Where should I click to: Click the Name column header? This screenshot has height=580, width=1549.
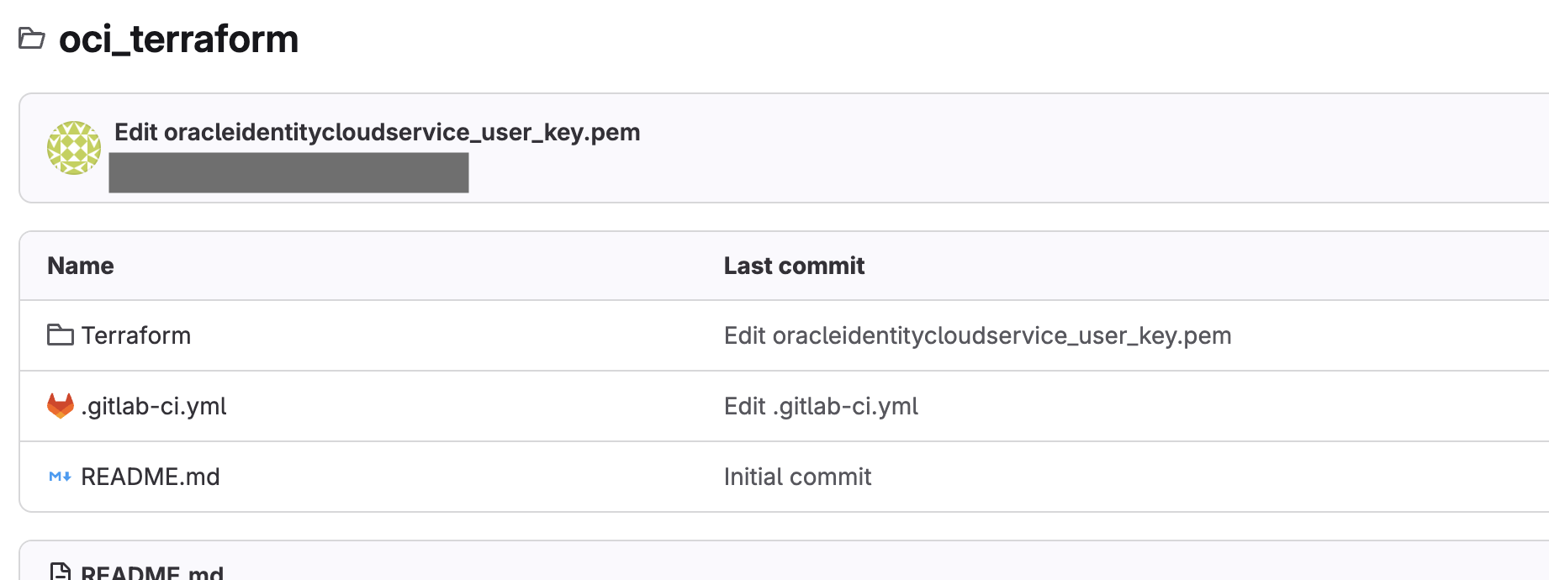coord(81,266)
